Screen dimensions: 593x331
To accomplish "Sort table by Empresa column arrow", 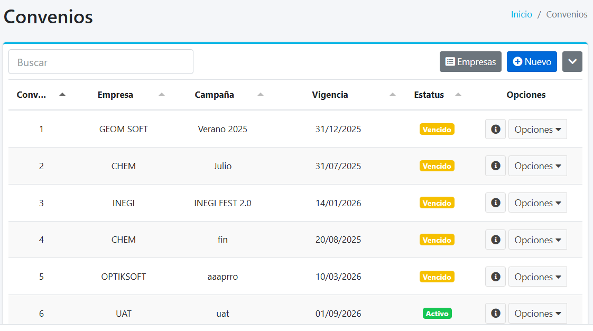I will pyautogui.click(x=162, y=95).
